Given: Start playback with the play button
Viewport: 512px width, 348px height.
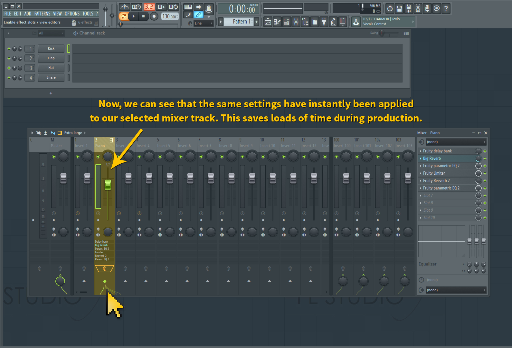Looking at the screenshot, I should click(x=133, y=16).
